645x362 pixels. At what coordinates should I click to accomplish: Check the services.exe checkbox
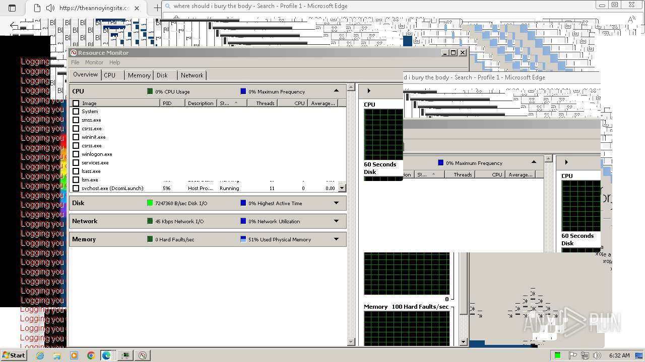(76, 163)
